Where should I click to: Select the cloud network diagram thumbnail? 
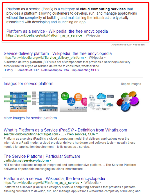(101, 102)
